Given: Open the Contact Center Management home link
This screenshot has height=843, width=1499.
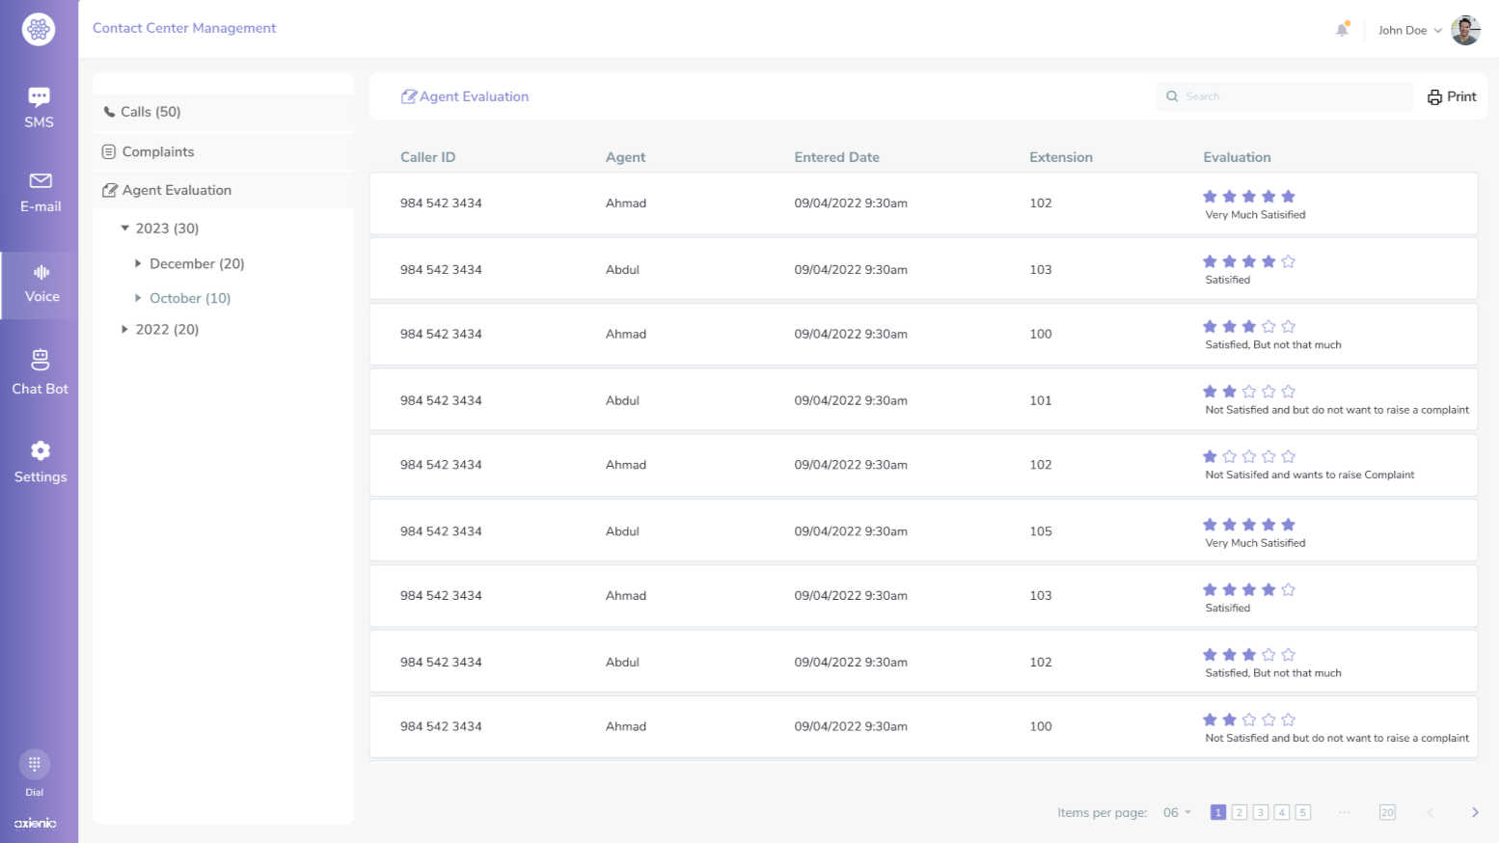Looking at the screenshot, I should 183,28.
